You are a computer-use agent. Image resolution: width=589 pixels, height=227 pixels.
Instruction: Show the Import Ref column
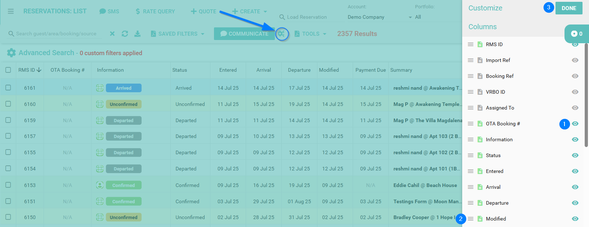click(x=575, y=60)
